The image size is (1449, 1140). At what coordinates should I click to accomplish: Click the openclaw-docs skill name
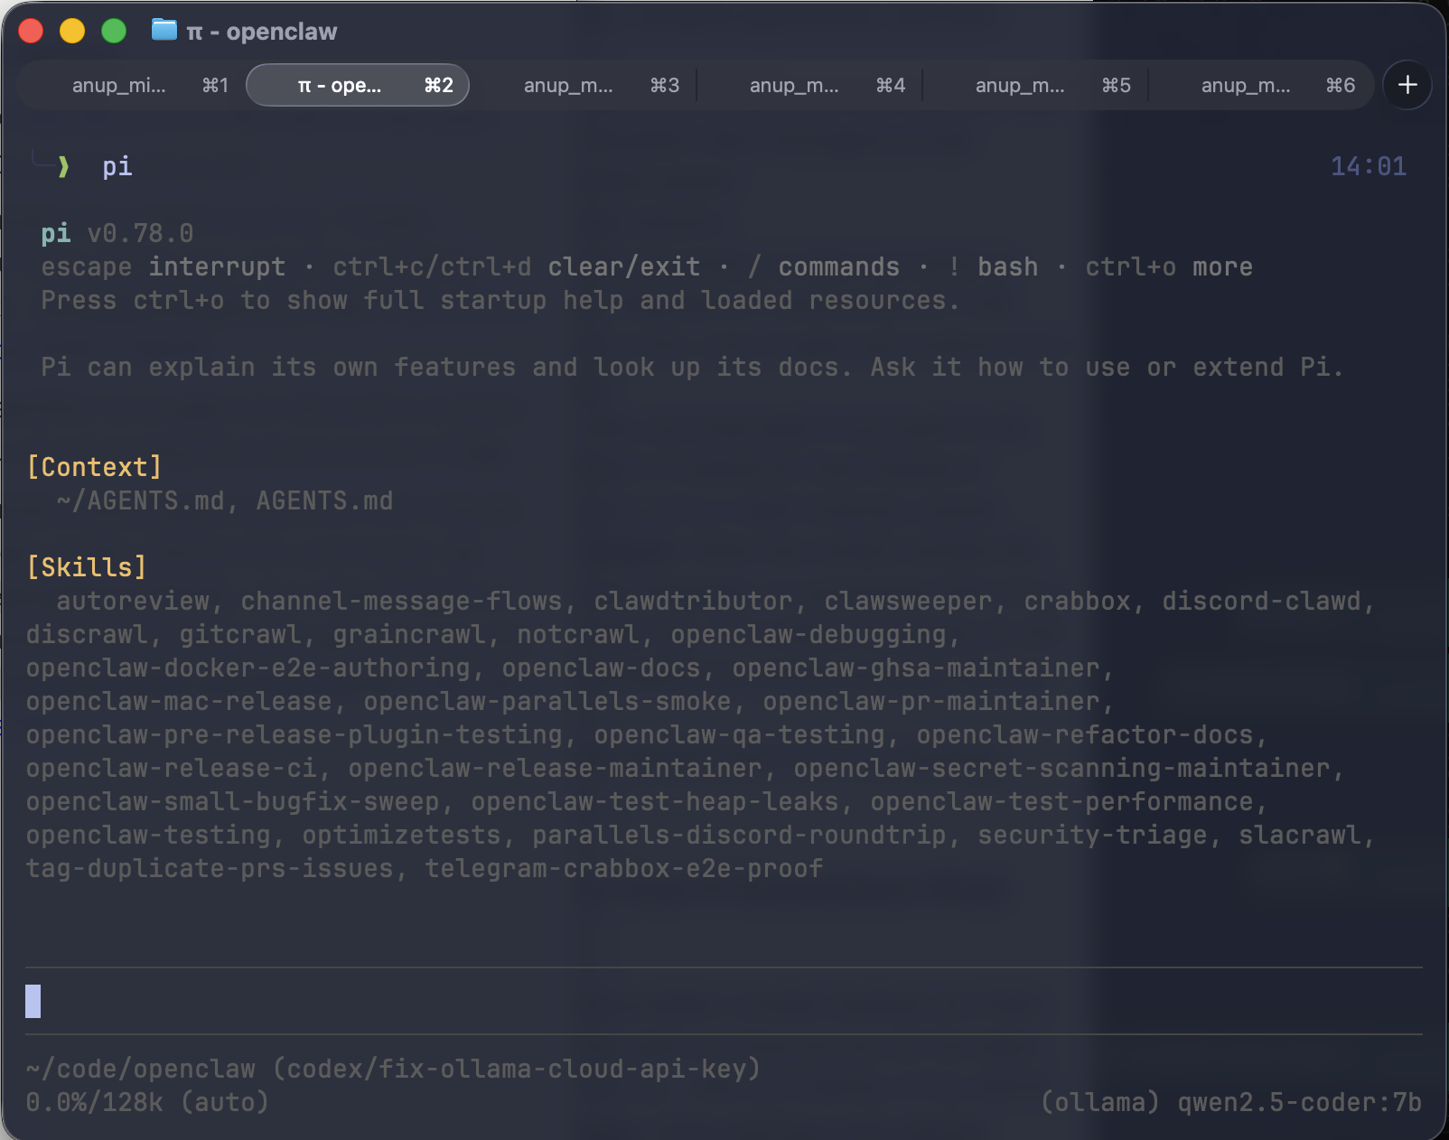pyautogui.click(x=601, y=668)
